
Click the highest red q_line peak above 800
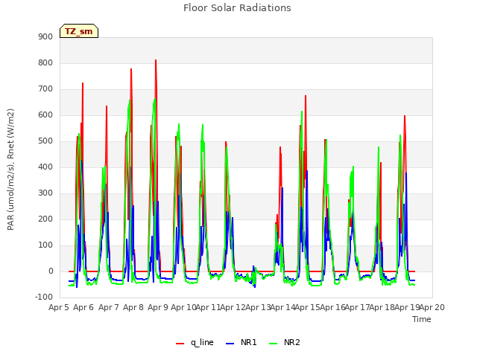click(x=156, y=60)
